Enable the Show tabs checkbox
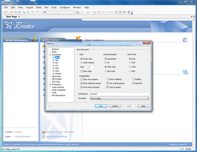Screen dimensions: 197x152 tap(81, 71)
